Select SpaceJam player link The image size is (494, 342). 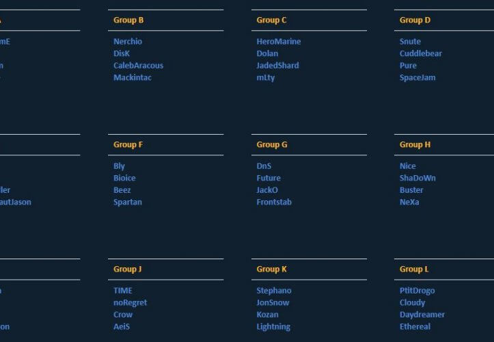417,77
